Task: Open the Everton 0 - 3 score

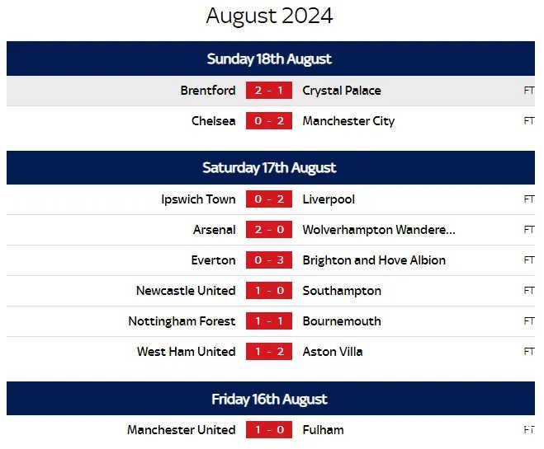Action: [269, 260]
